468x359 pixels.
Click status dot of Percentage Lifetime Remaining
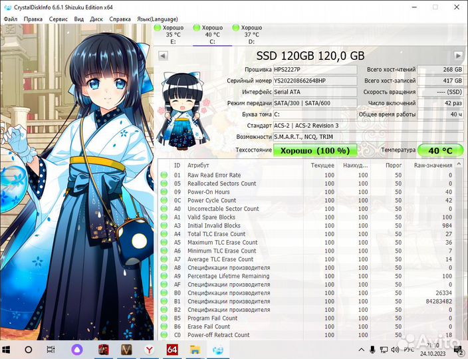(164, 276)
